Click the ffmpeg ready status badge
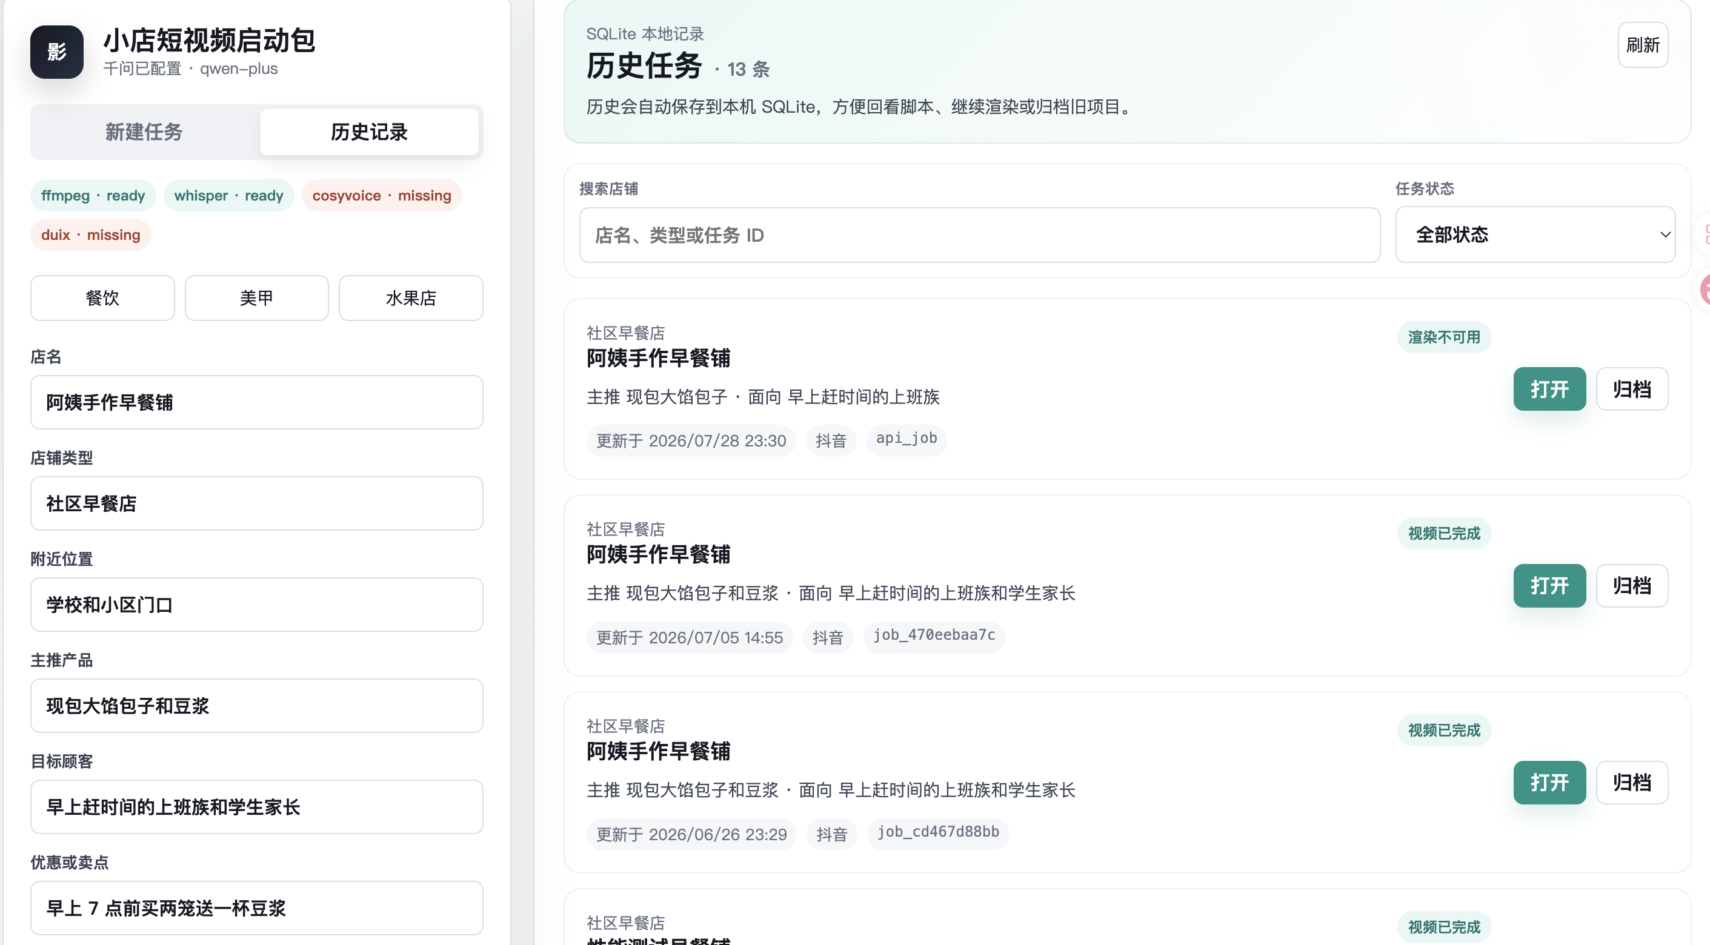 pos(93,195)
